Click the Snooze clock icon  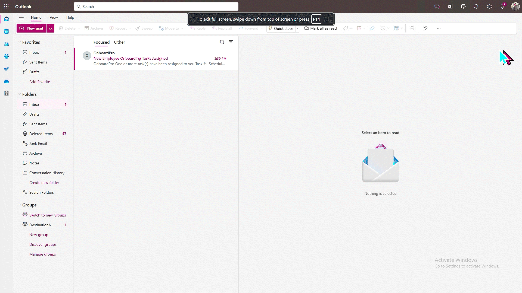383,28
